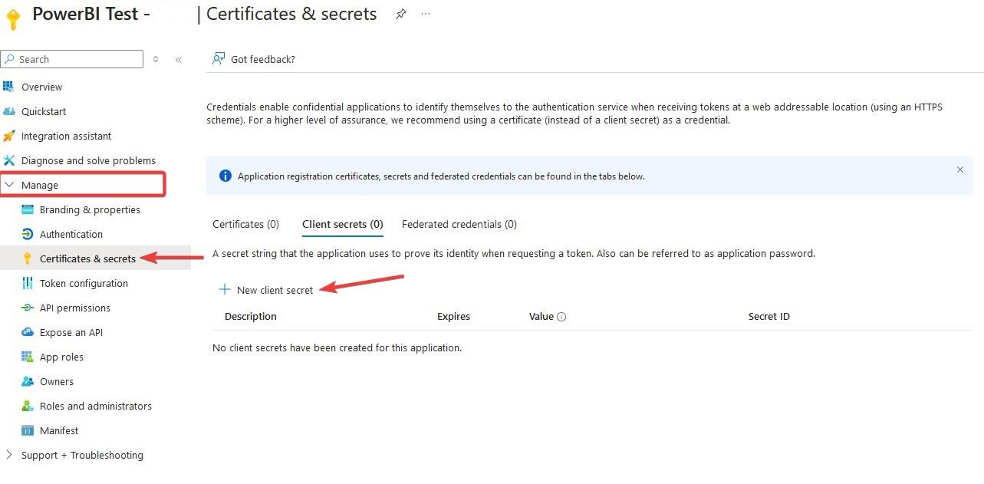Collapse the Manage section
The width and height of the screenshot is (984, 484).
tap(9, 185)
